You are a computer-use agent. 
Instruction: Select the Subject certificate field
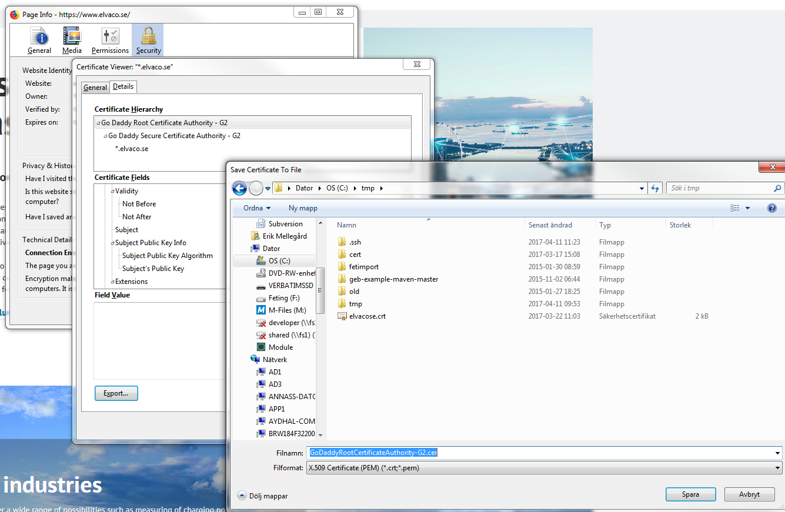[126, 230]
